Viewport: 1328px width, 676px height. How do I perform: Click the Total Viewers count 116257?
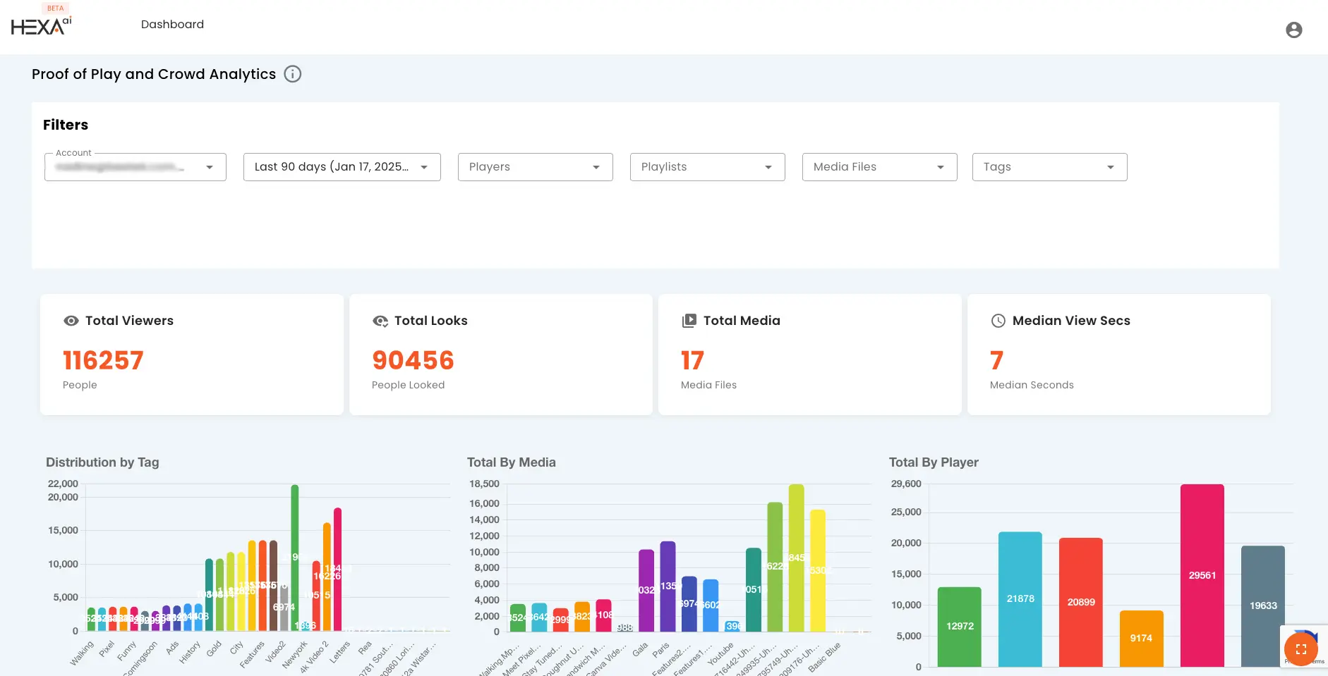pyautogui.click(x=103, y=360)
